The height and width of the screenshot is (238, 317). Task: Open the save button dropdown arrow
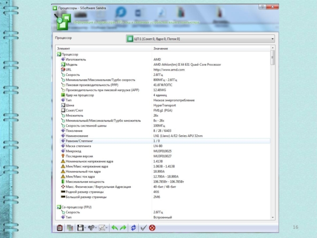[x=85, y=228]
